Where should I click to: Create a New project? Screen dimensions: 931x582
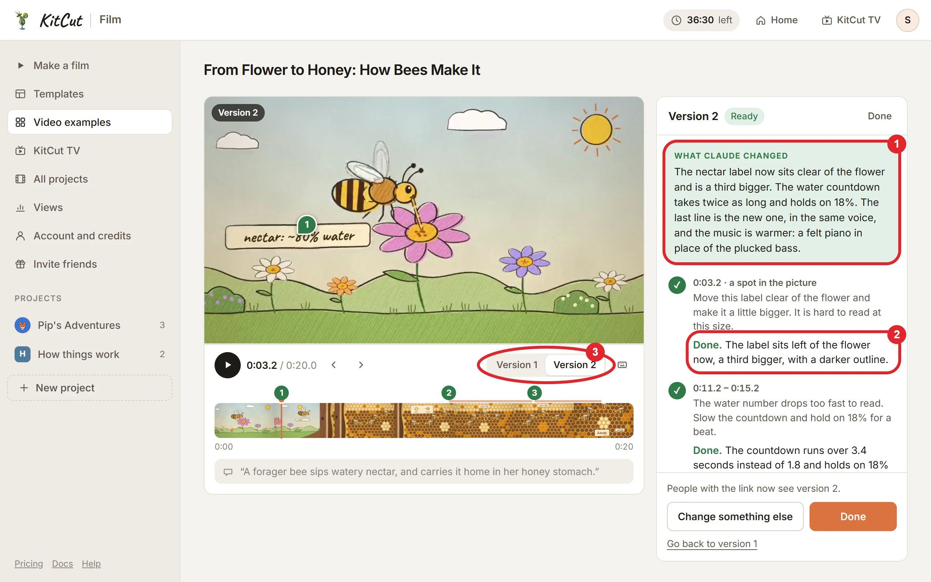[x=89, y=388]
